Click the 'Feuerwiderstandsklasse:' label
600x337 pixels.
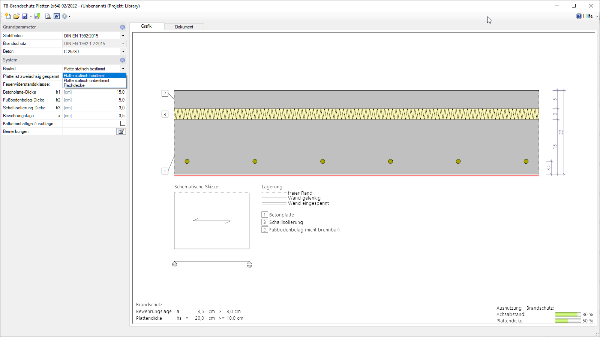(x=26, y=84)
